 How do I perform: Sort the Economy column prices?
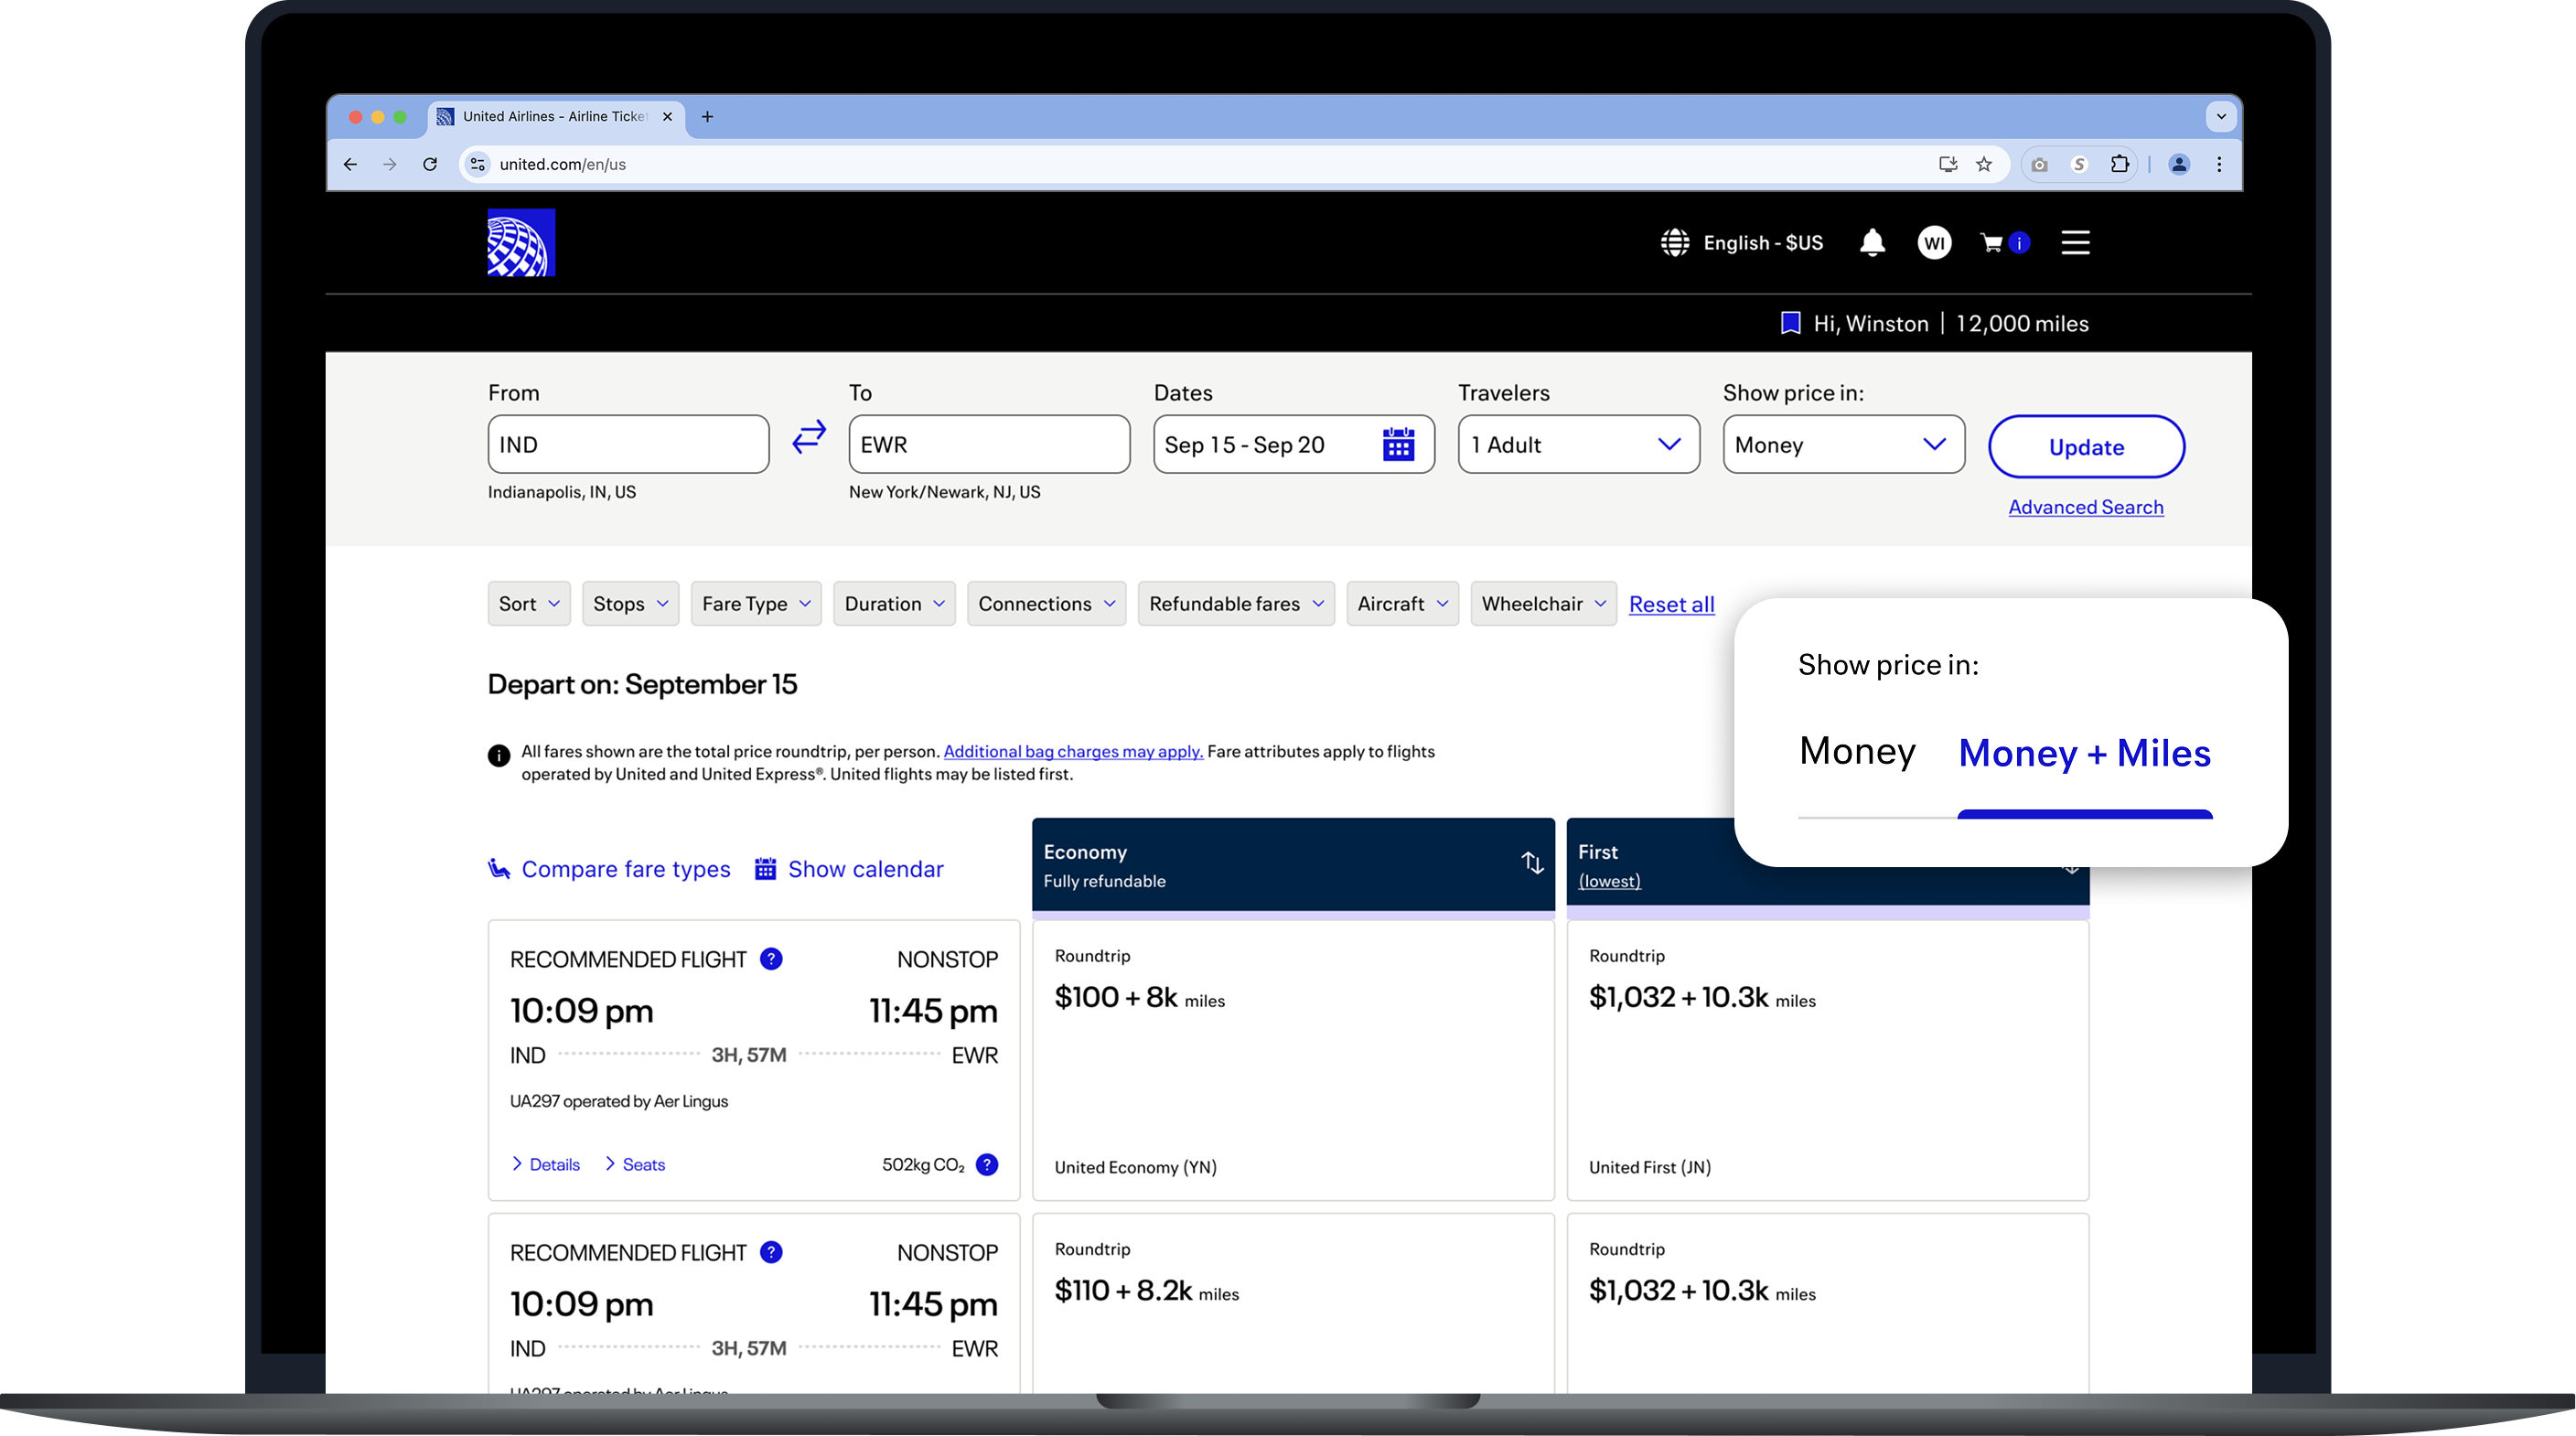[x=1532, y=863]
